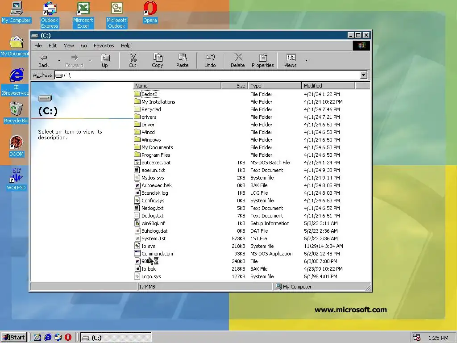Screen dimensions: 457x343
Task: Open the Go menu
Action: pyautogui.click(x=84, y=46)
